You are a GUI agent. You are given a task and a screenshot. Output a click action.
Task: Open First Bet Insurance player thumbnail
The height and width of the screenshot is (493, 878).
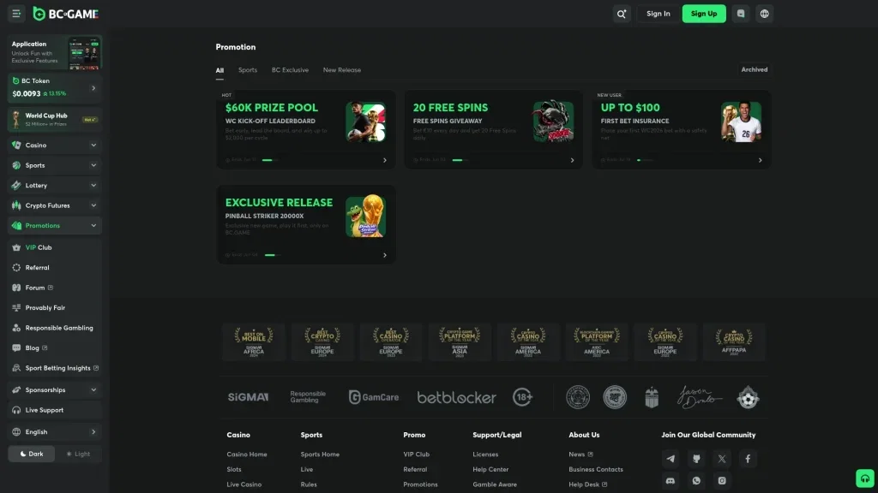[741, 122]
